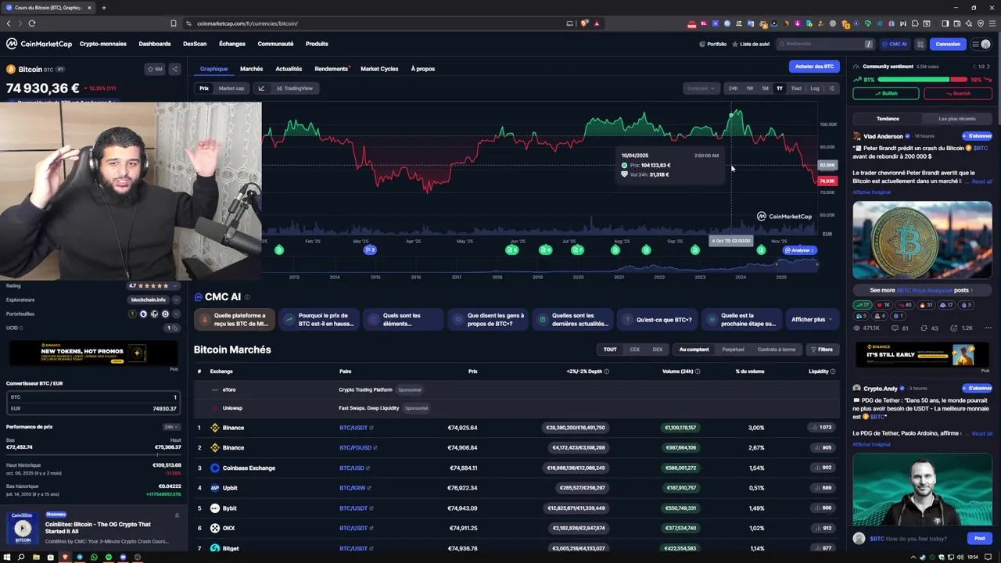This screenshot has height=563, width=1001.
Task: Subscribe to Vlad Anderson with S'abonner
Action: tap(978, 136)
